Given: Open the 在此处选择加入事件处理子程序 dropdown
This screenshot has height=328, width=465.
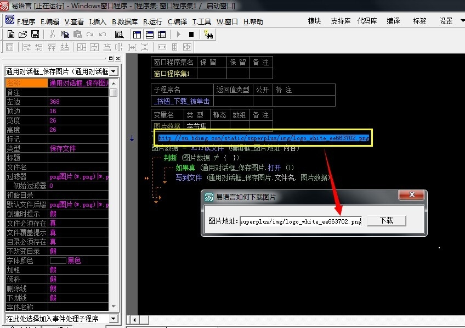Looking at the screenshot, I should point(114,319).
